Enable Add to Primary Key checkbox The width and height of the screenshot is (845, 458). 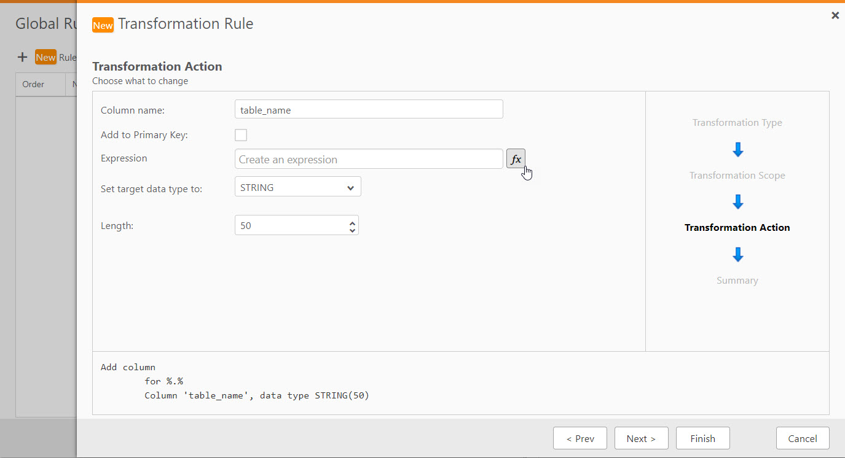[x=241, y=135]
